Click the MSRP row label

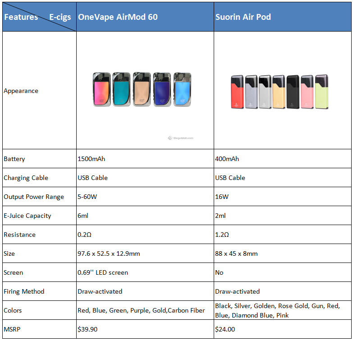pyautogui.click(x=12, y=329)
